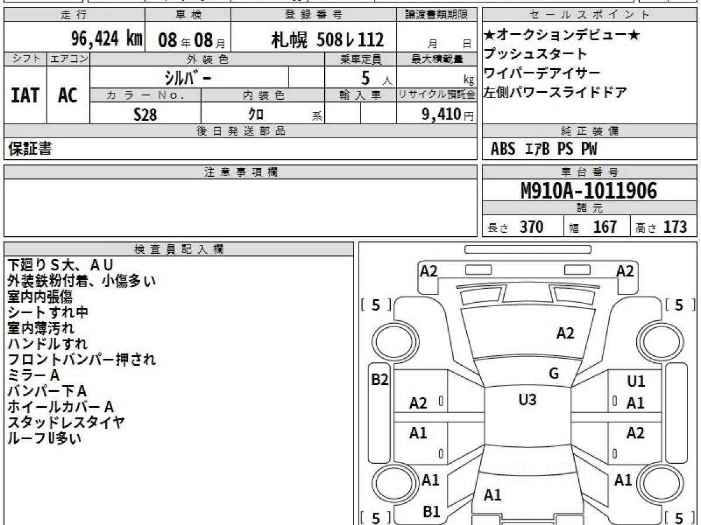Select the ホイールカバーA note
Viewport: 701px width, 525px height.
point(60,407)
